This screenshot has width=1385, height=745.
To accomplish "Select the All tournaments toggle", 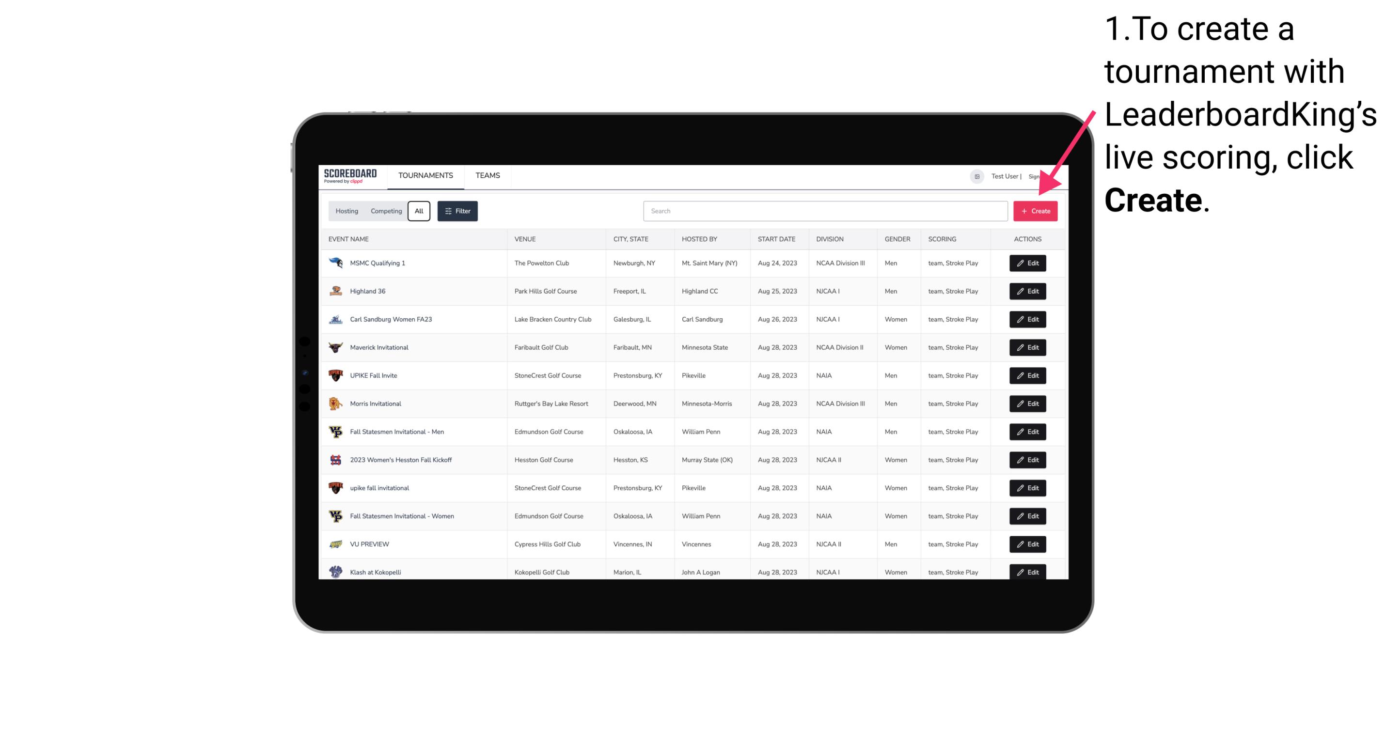I will point(419,211).
